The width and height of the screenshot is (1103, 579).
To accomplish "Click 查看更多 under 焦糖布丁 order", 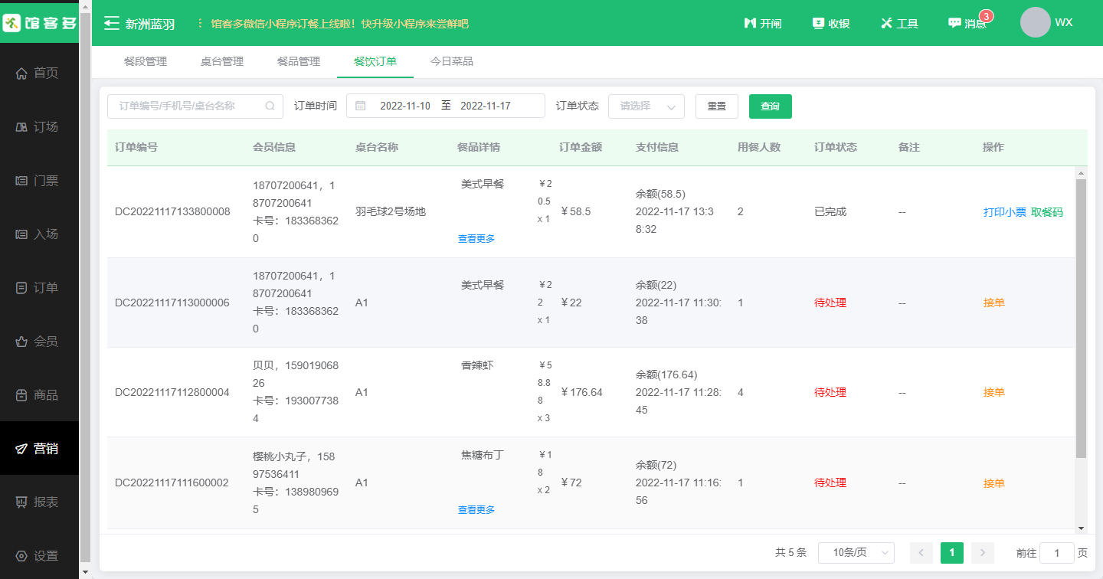I will tap(476, 510).
